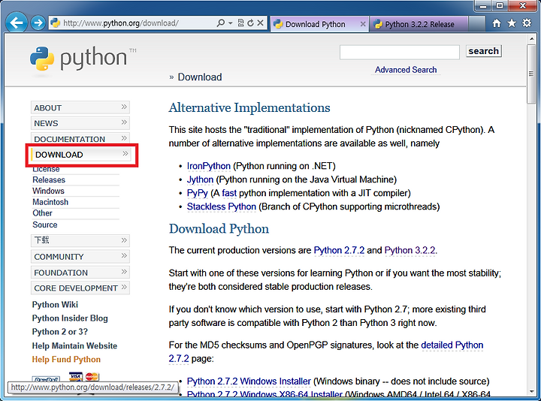Open the ABOUT sidebar menu
The image size is (541, 401).
80,107
